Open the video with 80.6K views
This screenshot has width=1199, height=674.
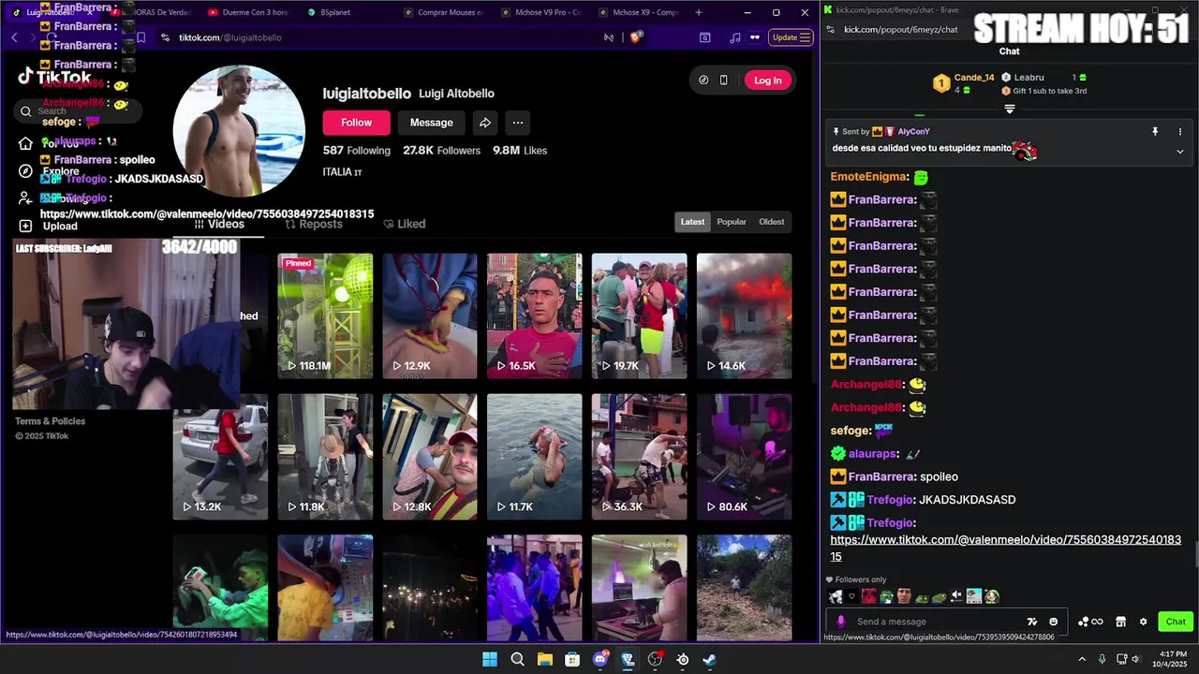pos(744,457)
